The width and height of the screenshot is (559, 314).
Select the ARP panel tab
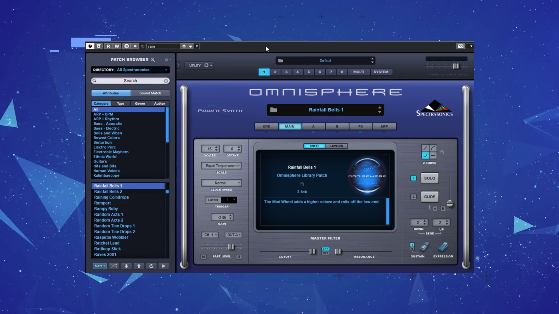(384, 126)
